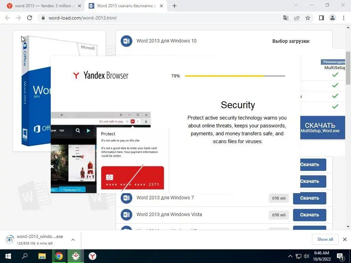Click Show all downloads
The height and width of the screenshot is (263, 351).
(x=325, y=239)
